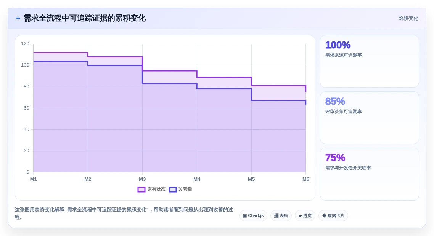
Task: Click the 需求来源可追溯率 caption
Action: (x=344, y=55)
